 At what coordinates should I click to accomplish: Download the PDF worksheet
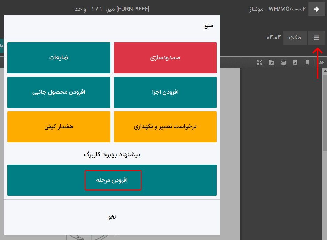(295, 62)
